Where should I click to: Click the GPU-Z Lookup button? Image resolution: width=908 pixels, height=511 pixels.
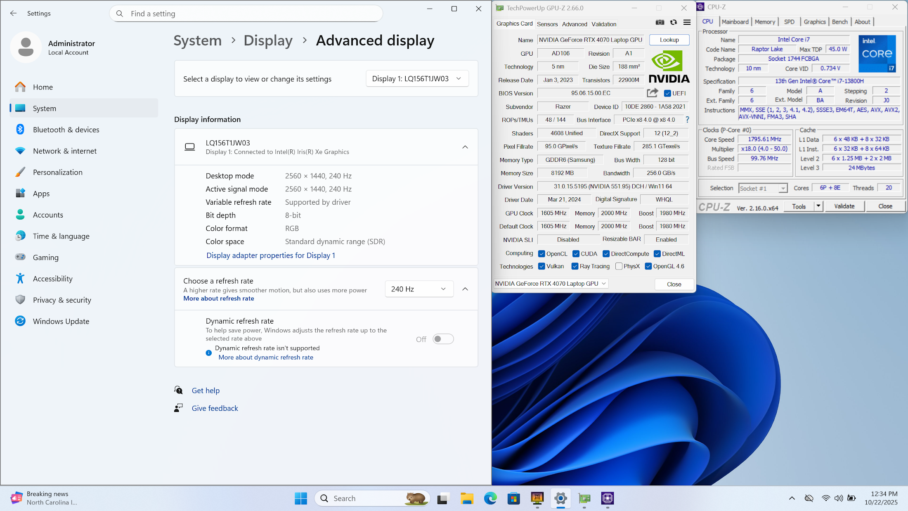pos(669,40)
